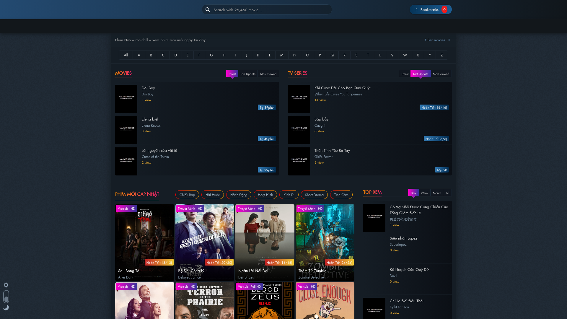Image resolution: width=567 pixels, height=319 pixels.
Task: Select the All alphabet filter
Action: coord(126,55)
